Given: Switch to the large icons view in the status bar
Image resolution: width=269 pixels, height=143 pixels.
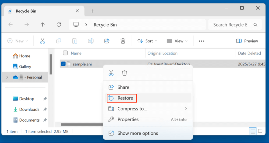Looking at the screenshot, I should click(x=260, y=131).
